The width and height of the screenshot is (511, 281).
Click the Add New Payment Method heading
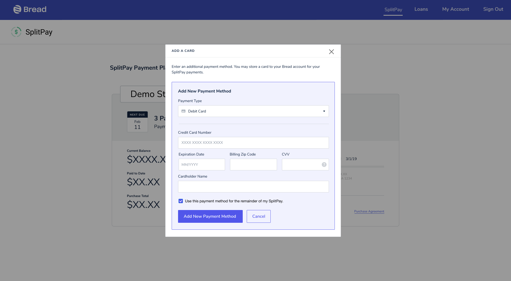(x=204, y=91)
